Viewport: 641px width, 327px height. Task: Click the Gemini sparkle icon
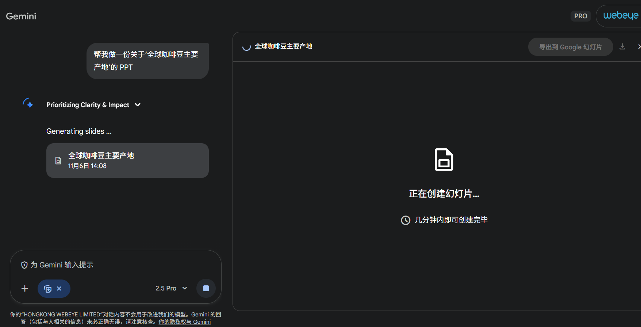click(28, 103)
